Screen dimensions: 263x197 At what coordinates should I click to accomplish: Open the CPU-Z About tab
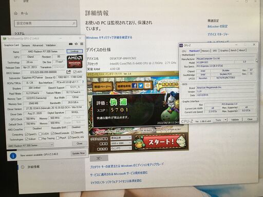coord(242,50)
